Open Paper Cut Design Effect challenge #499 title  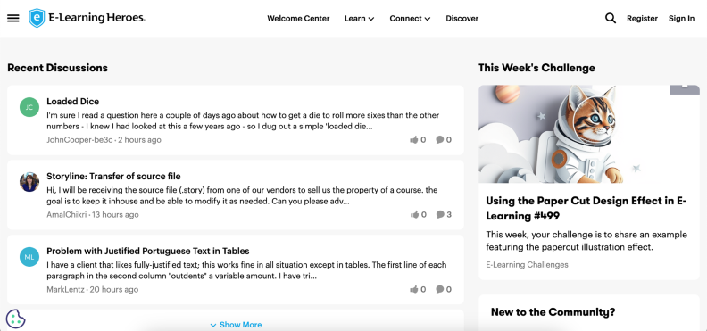(586, 208)
